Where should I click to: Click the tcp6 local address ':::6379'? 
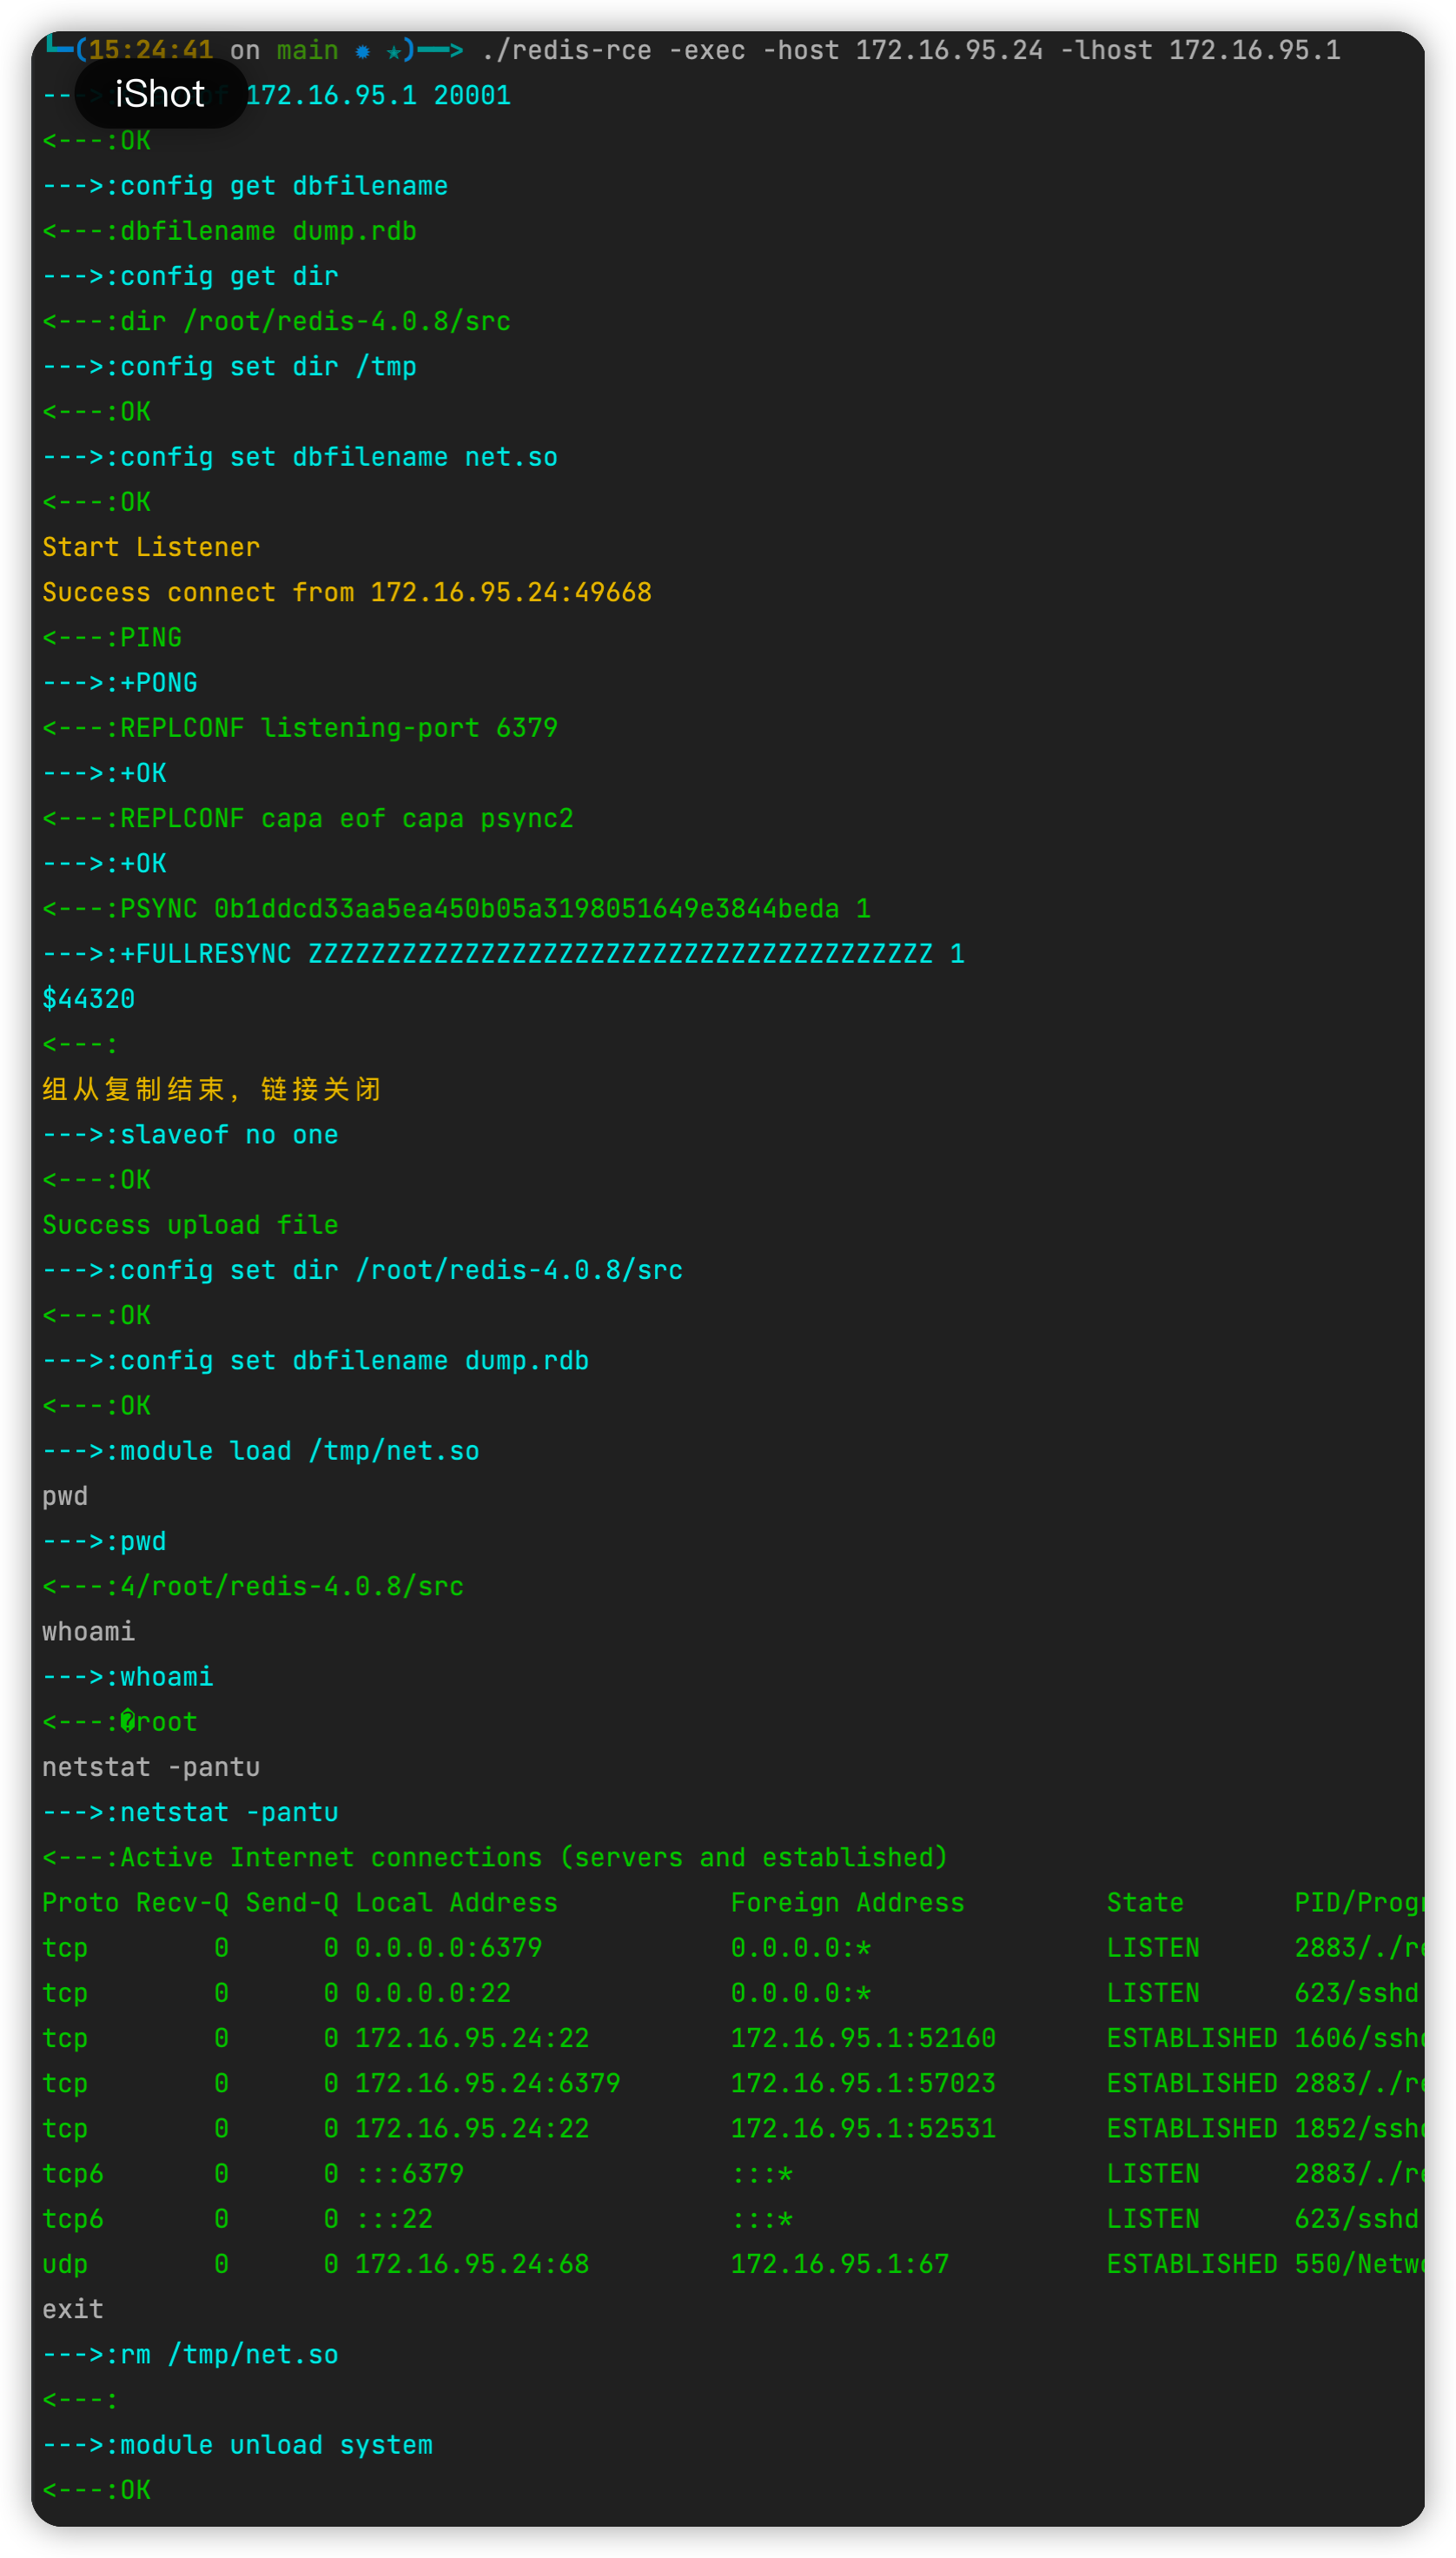409,2172
